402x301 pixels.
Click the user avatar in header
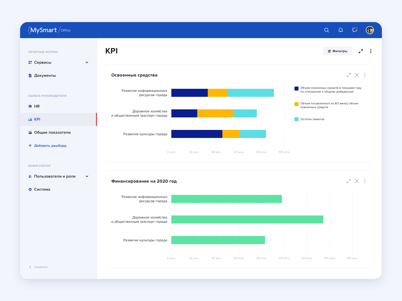(370, 30)
